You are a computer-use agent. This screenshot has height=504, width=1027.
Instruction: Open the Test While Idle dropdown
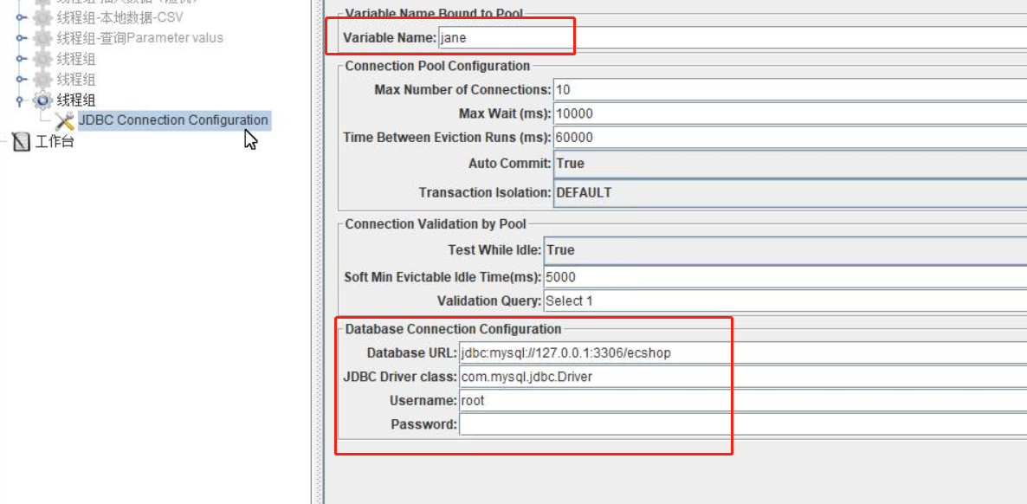click(784, 249)
